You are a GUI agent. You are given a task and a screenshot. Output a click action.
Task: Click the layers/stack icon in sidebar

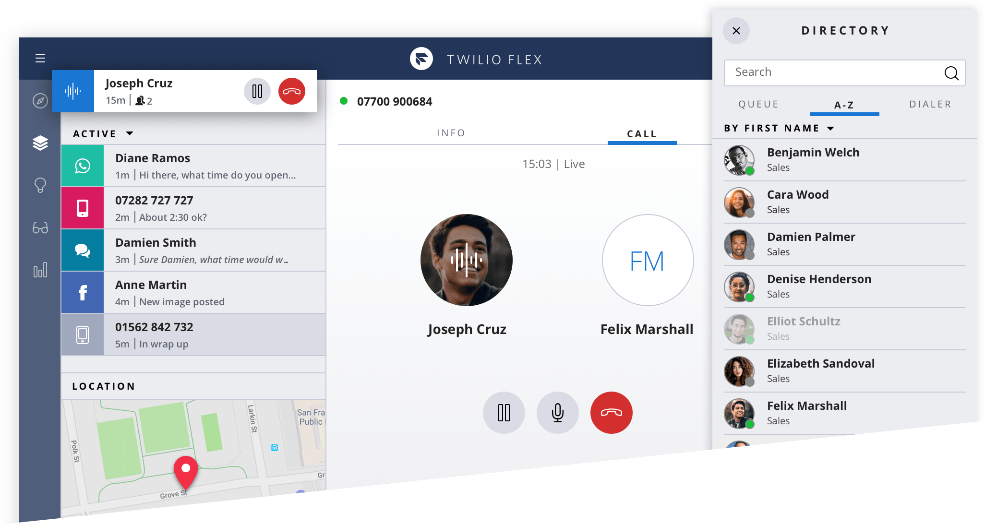38,143
